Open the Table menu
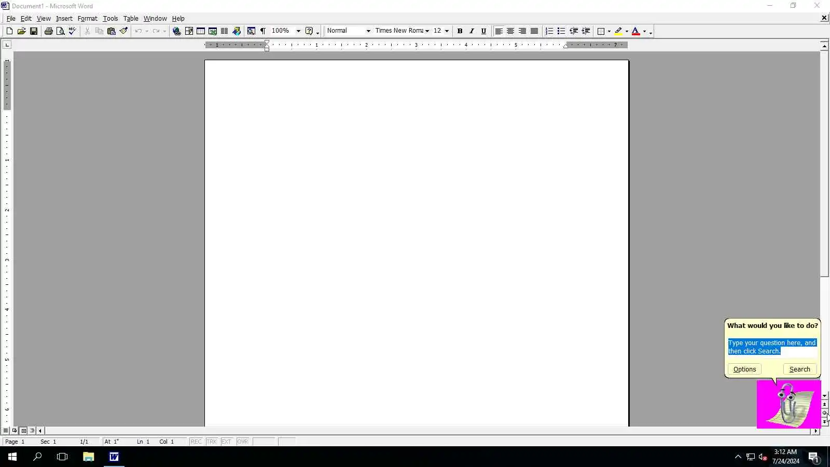Viewport: 830px width, 467px height. (x=131, y=18)
